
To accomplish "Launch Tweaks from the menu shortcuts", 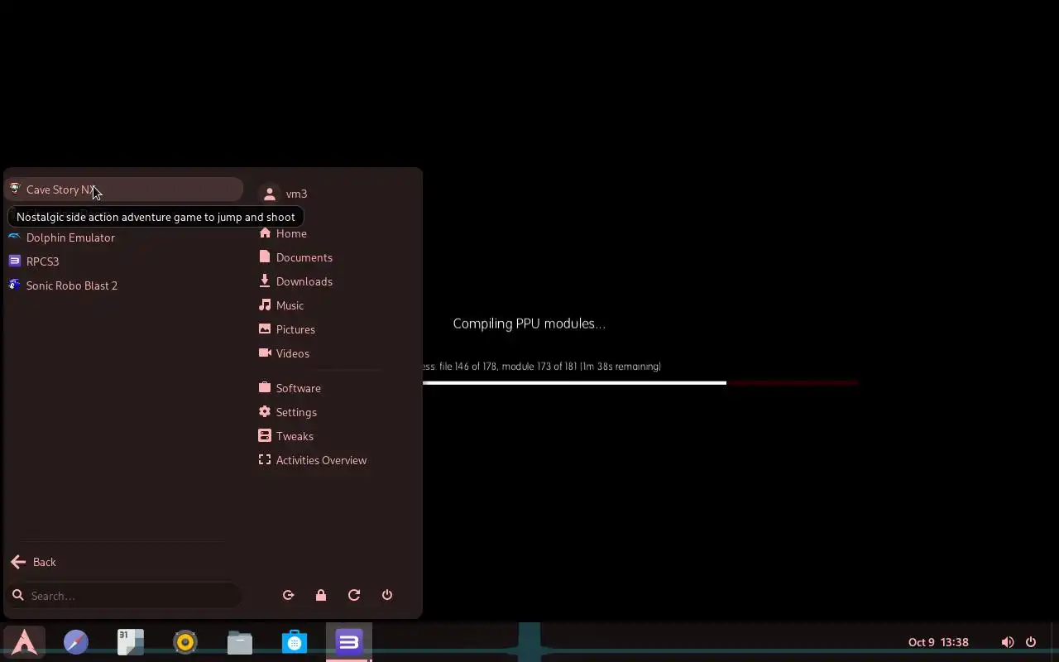I will (286, 436).
